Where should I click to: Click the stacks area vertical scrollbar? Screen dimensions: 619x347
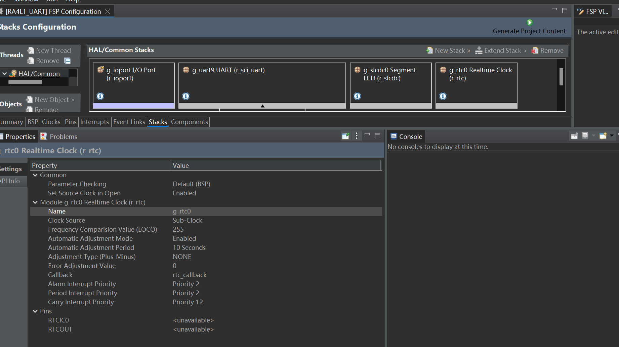tap(561, 77)
